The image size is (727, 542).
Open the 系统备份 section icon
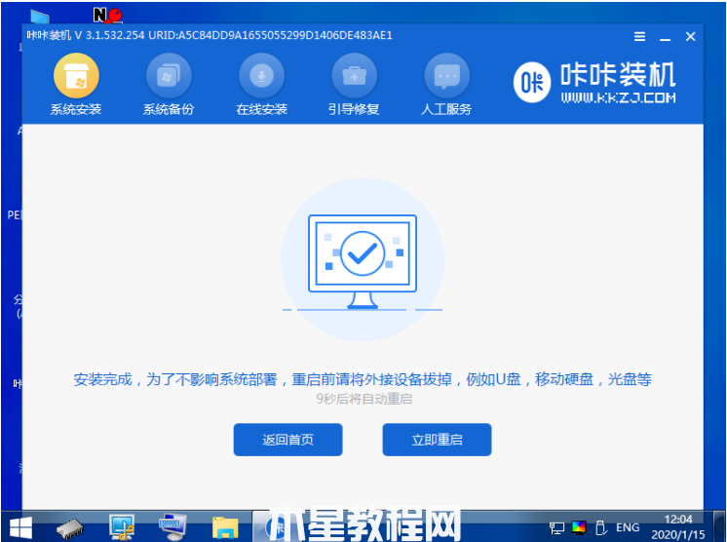pos(169,76)
